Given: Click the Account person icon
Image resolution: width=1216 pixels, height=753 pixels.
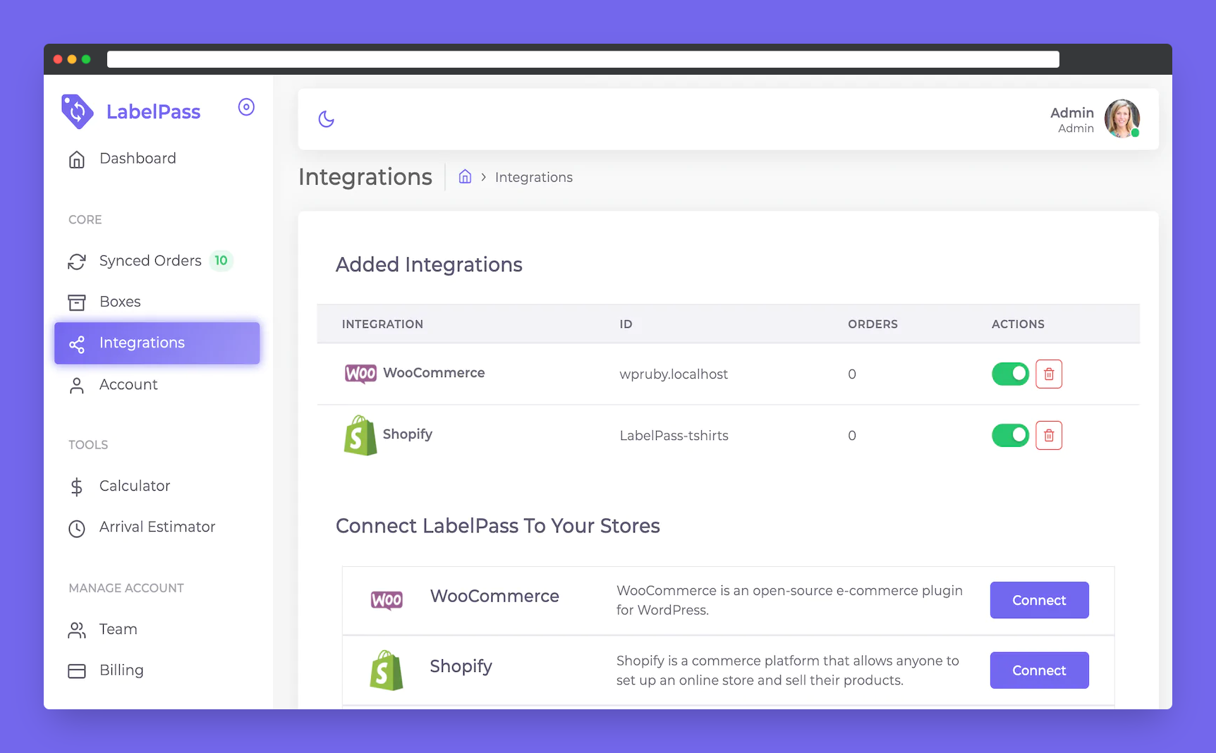Looking at the screenshot, I should coord(77,386).
